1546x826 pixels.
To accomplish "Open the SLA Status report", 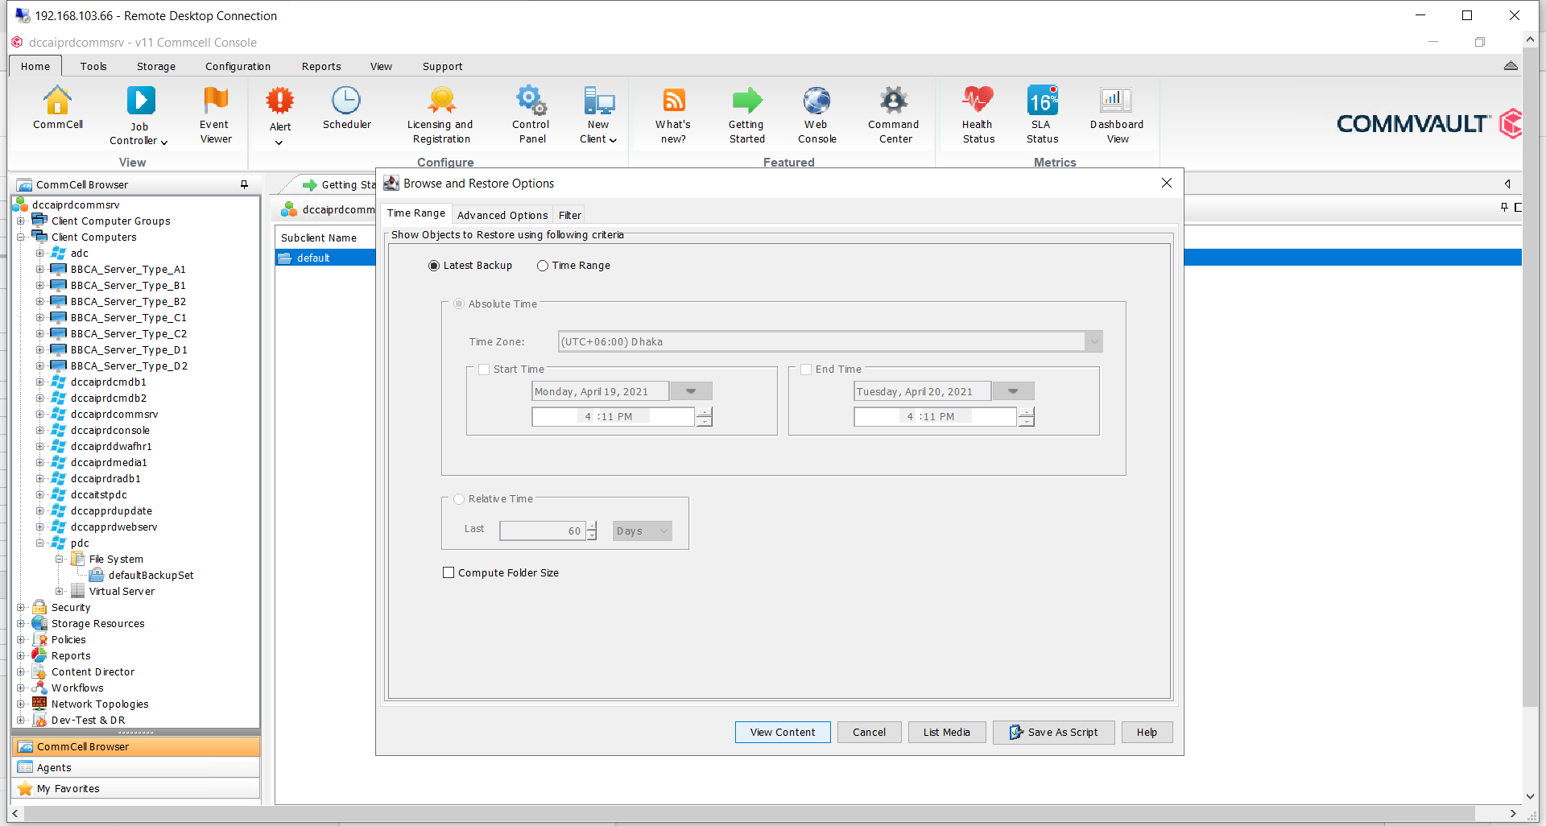I will coord(1042,115).
